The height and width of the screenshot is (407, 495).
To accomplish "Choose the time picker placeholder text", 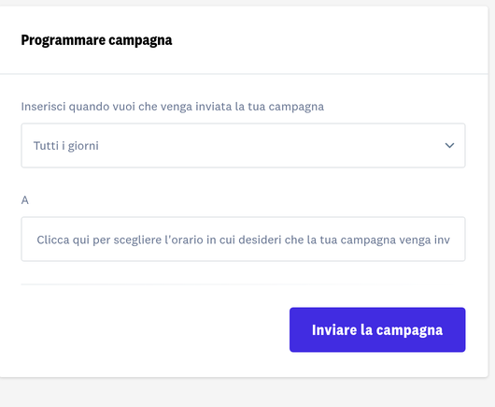I will (243, 240).
